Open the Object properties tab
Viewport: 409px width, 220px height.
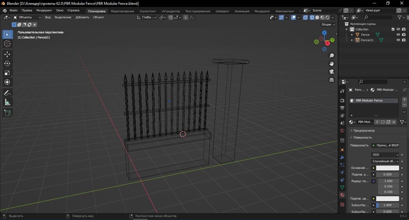pos(342,150)
